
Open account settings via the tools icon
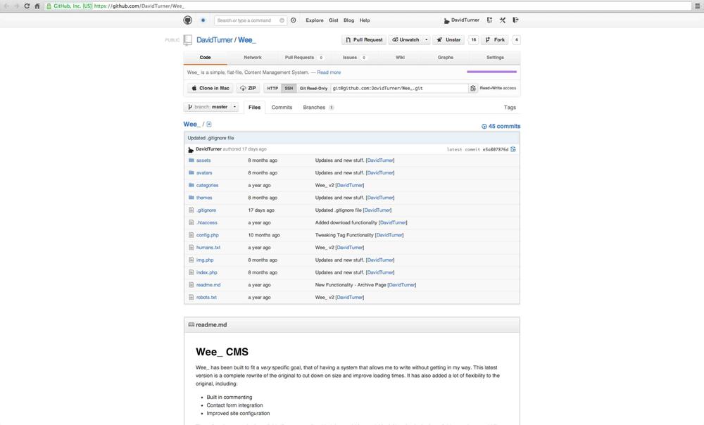pos(503,20)
